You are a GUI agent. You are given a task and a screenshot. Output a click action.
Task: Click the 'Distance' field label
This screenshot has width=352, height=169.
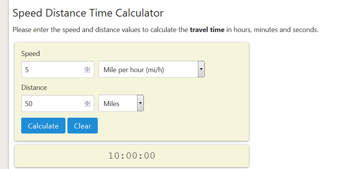(34, 88)
